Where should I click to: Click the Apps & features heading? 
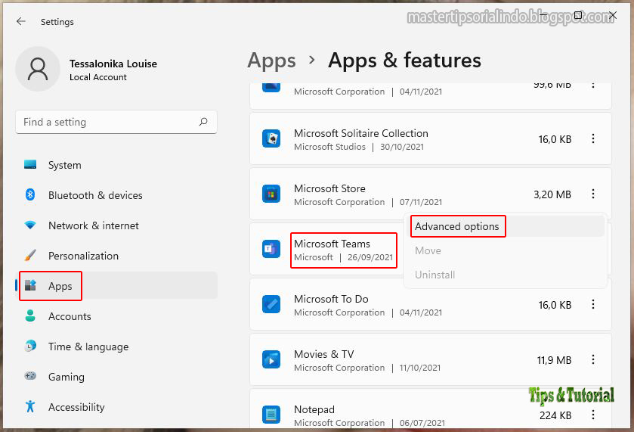(404, 61)
